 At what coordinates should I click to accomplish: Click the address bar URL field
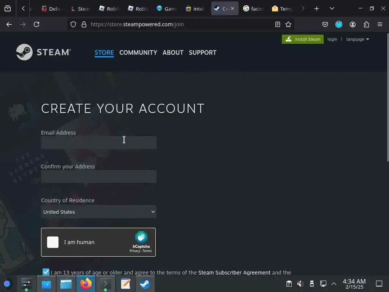(x=181, y=24)
